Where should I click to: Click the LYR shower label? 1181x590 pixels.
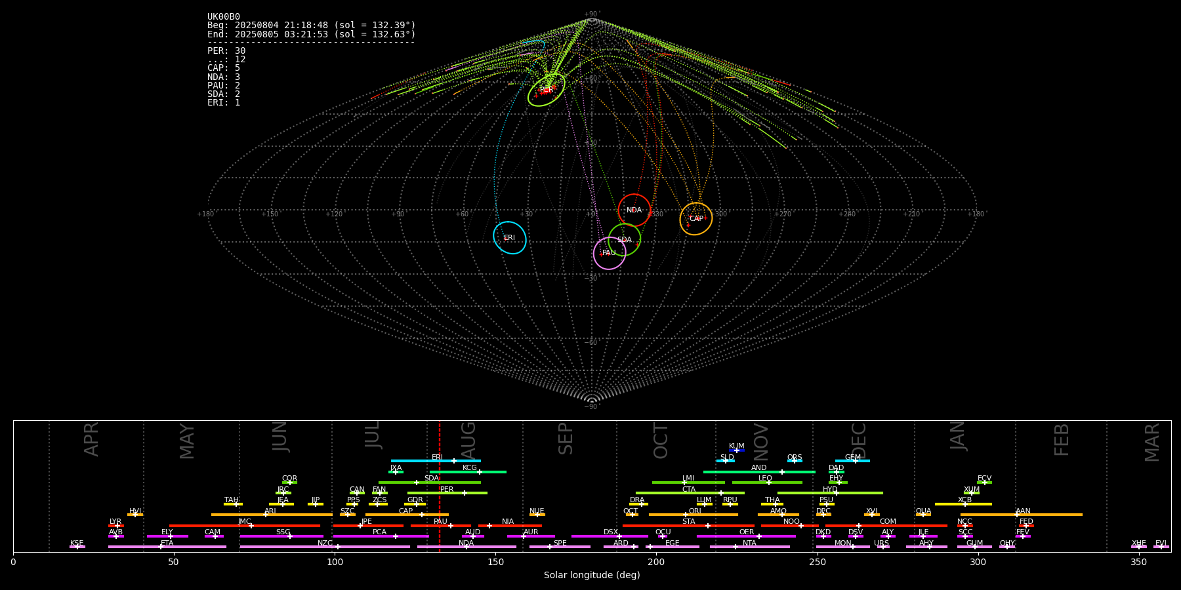click(x=115, y=522)
